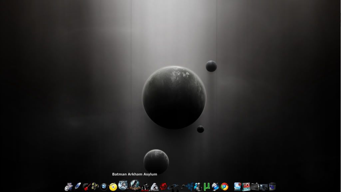
Task: Open the Razer triple-snake logo icon
Action: (189, 187)
